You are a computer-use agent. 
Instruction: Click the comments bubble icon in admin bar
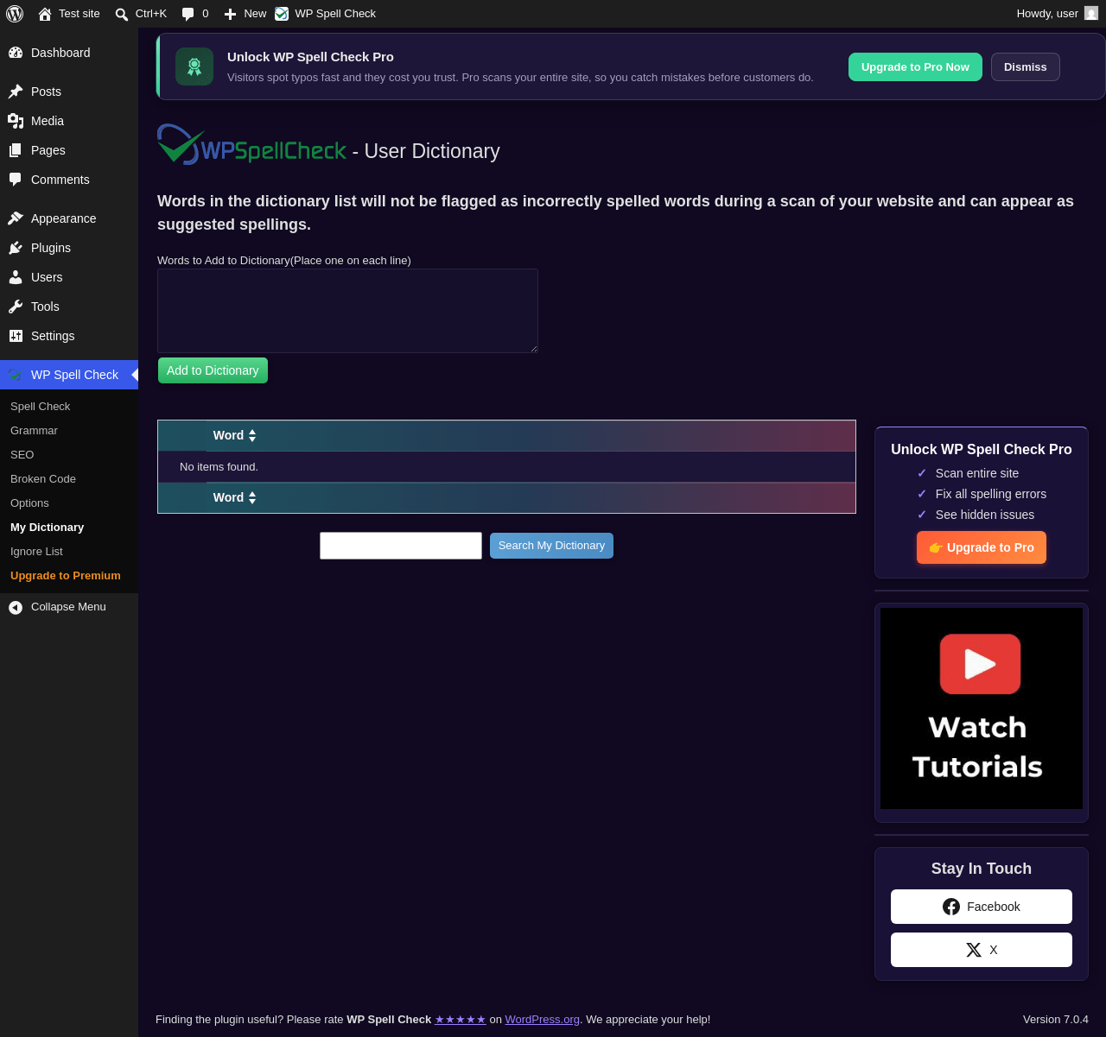coord(188,14)
